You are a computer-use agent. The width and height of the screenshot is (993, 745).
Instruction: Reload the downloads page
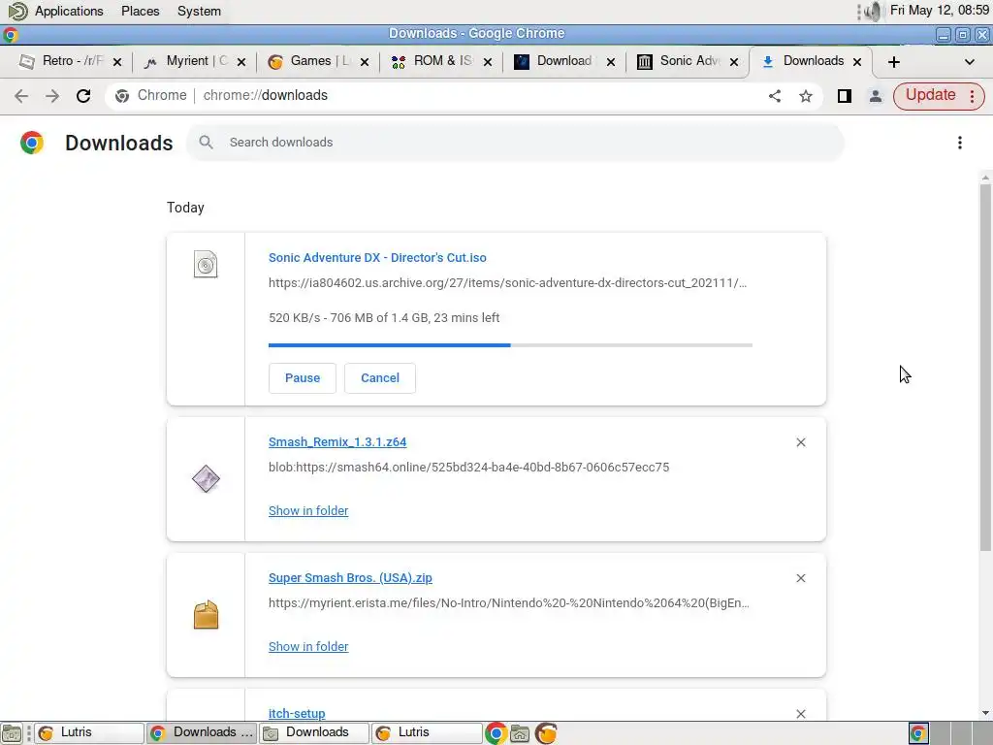(83, 96)
